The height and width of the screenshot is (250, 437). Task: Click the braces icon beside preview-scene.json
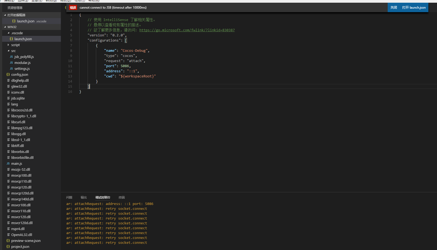[8, 241]
